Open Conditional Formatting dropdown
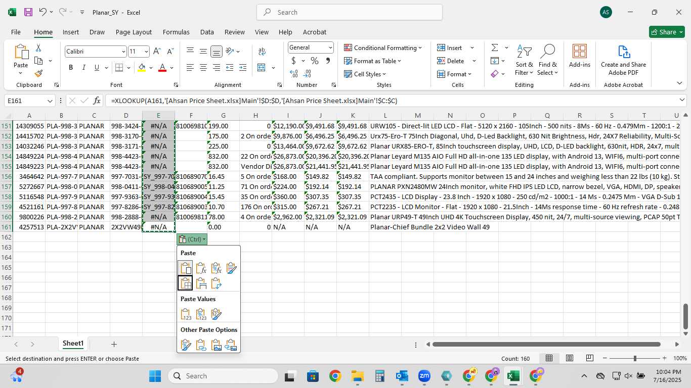Screen dimensions: 691x388 click(x=383, y=47)
